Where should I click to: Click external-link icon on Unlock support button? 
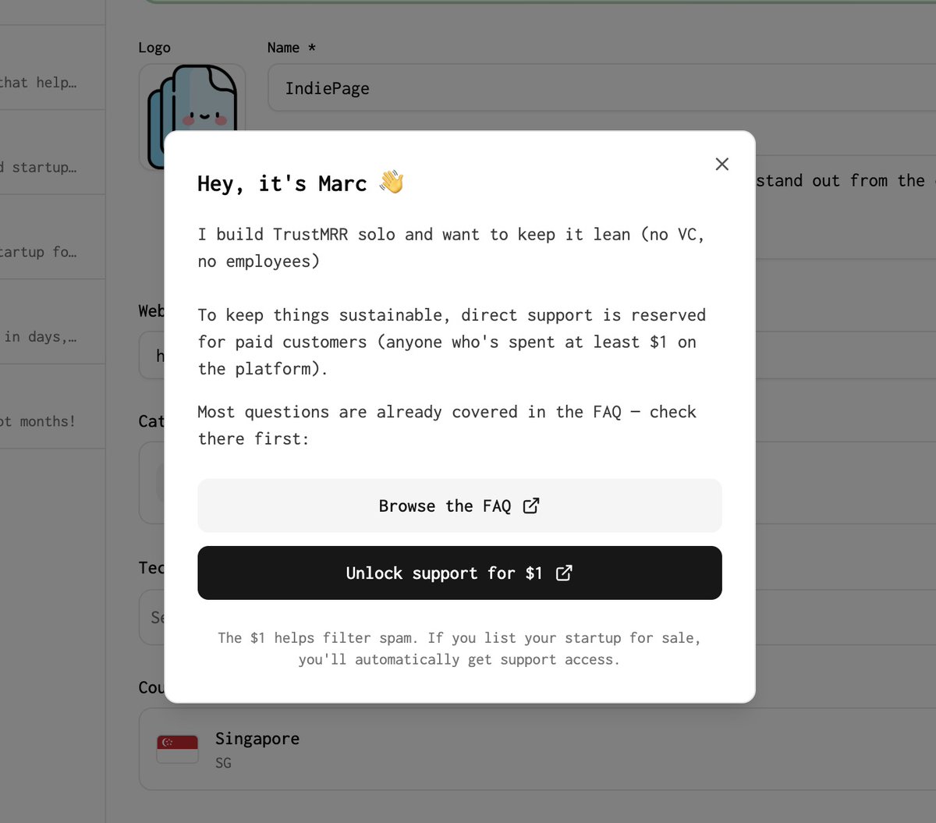tap(564, 573)
